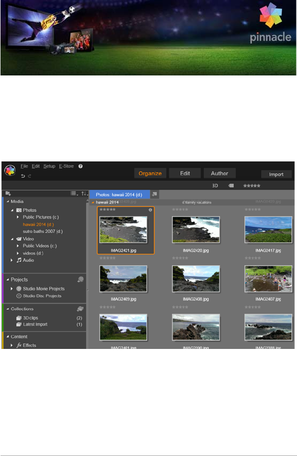The height and width of the screenshot is (456, 297).
Task: Select the IMAG2409.jpg thumbnail
Action: tap(123, 278)
